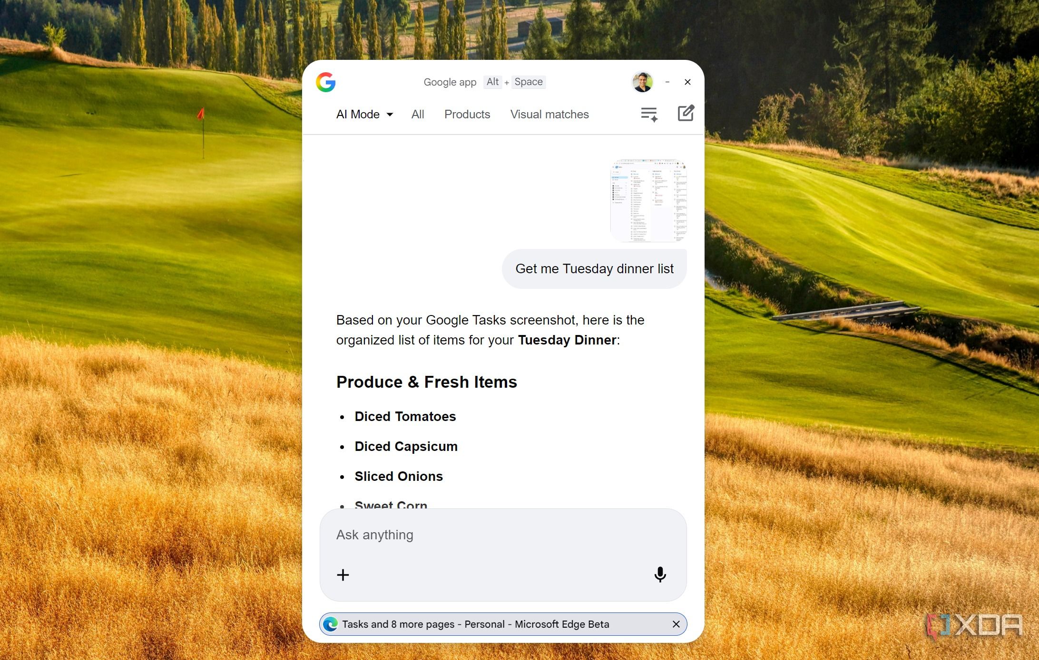Open the attached Tasks screenshot thumbnail

point(648,201)
